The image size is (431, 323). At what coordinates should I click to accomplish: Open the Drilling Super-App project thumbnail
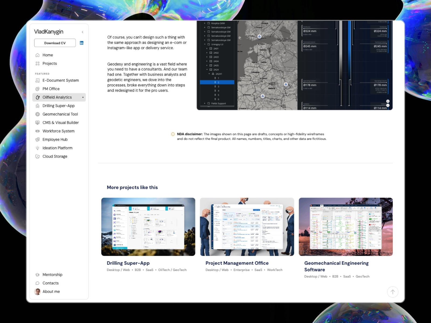[x=148, y=227]
